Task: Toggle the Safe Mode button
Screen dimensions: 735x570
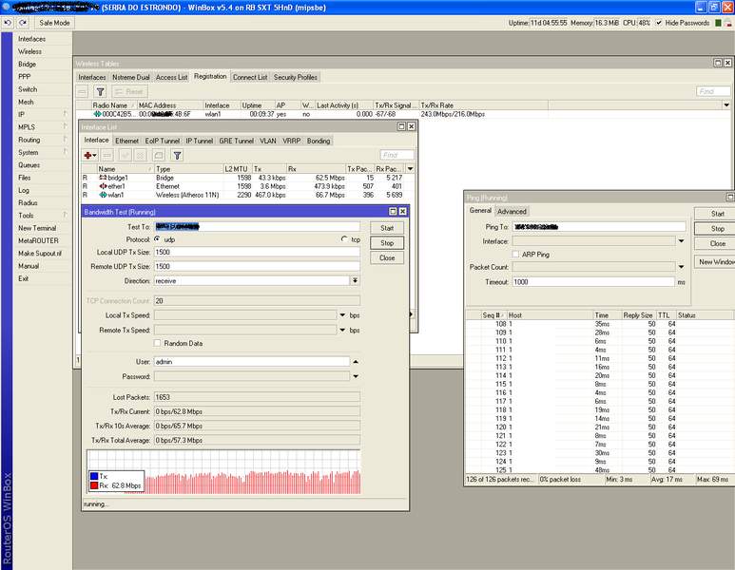Action: pyautogui.click(x=55, y=22)
